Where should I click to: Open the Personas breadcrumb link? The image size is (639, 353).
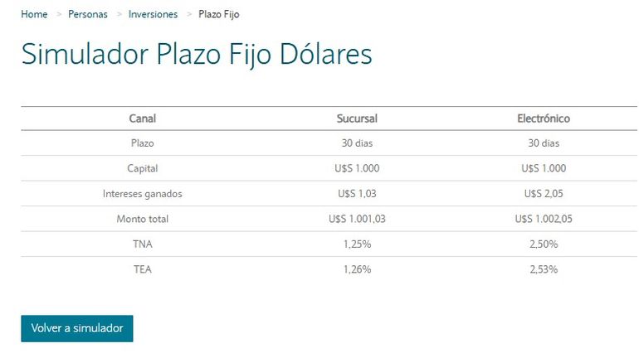[x=88, y=14]
